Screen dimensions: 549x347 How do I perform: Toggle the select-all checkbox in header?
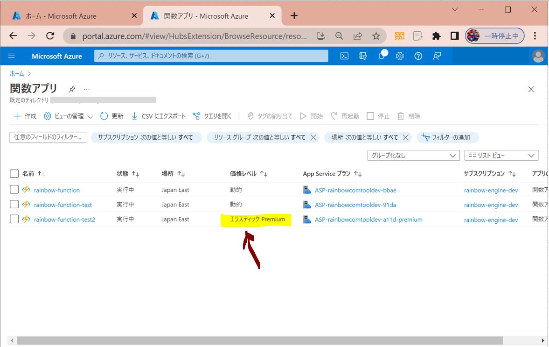tap(14, 174)
